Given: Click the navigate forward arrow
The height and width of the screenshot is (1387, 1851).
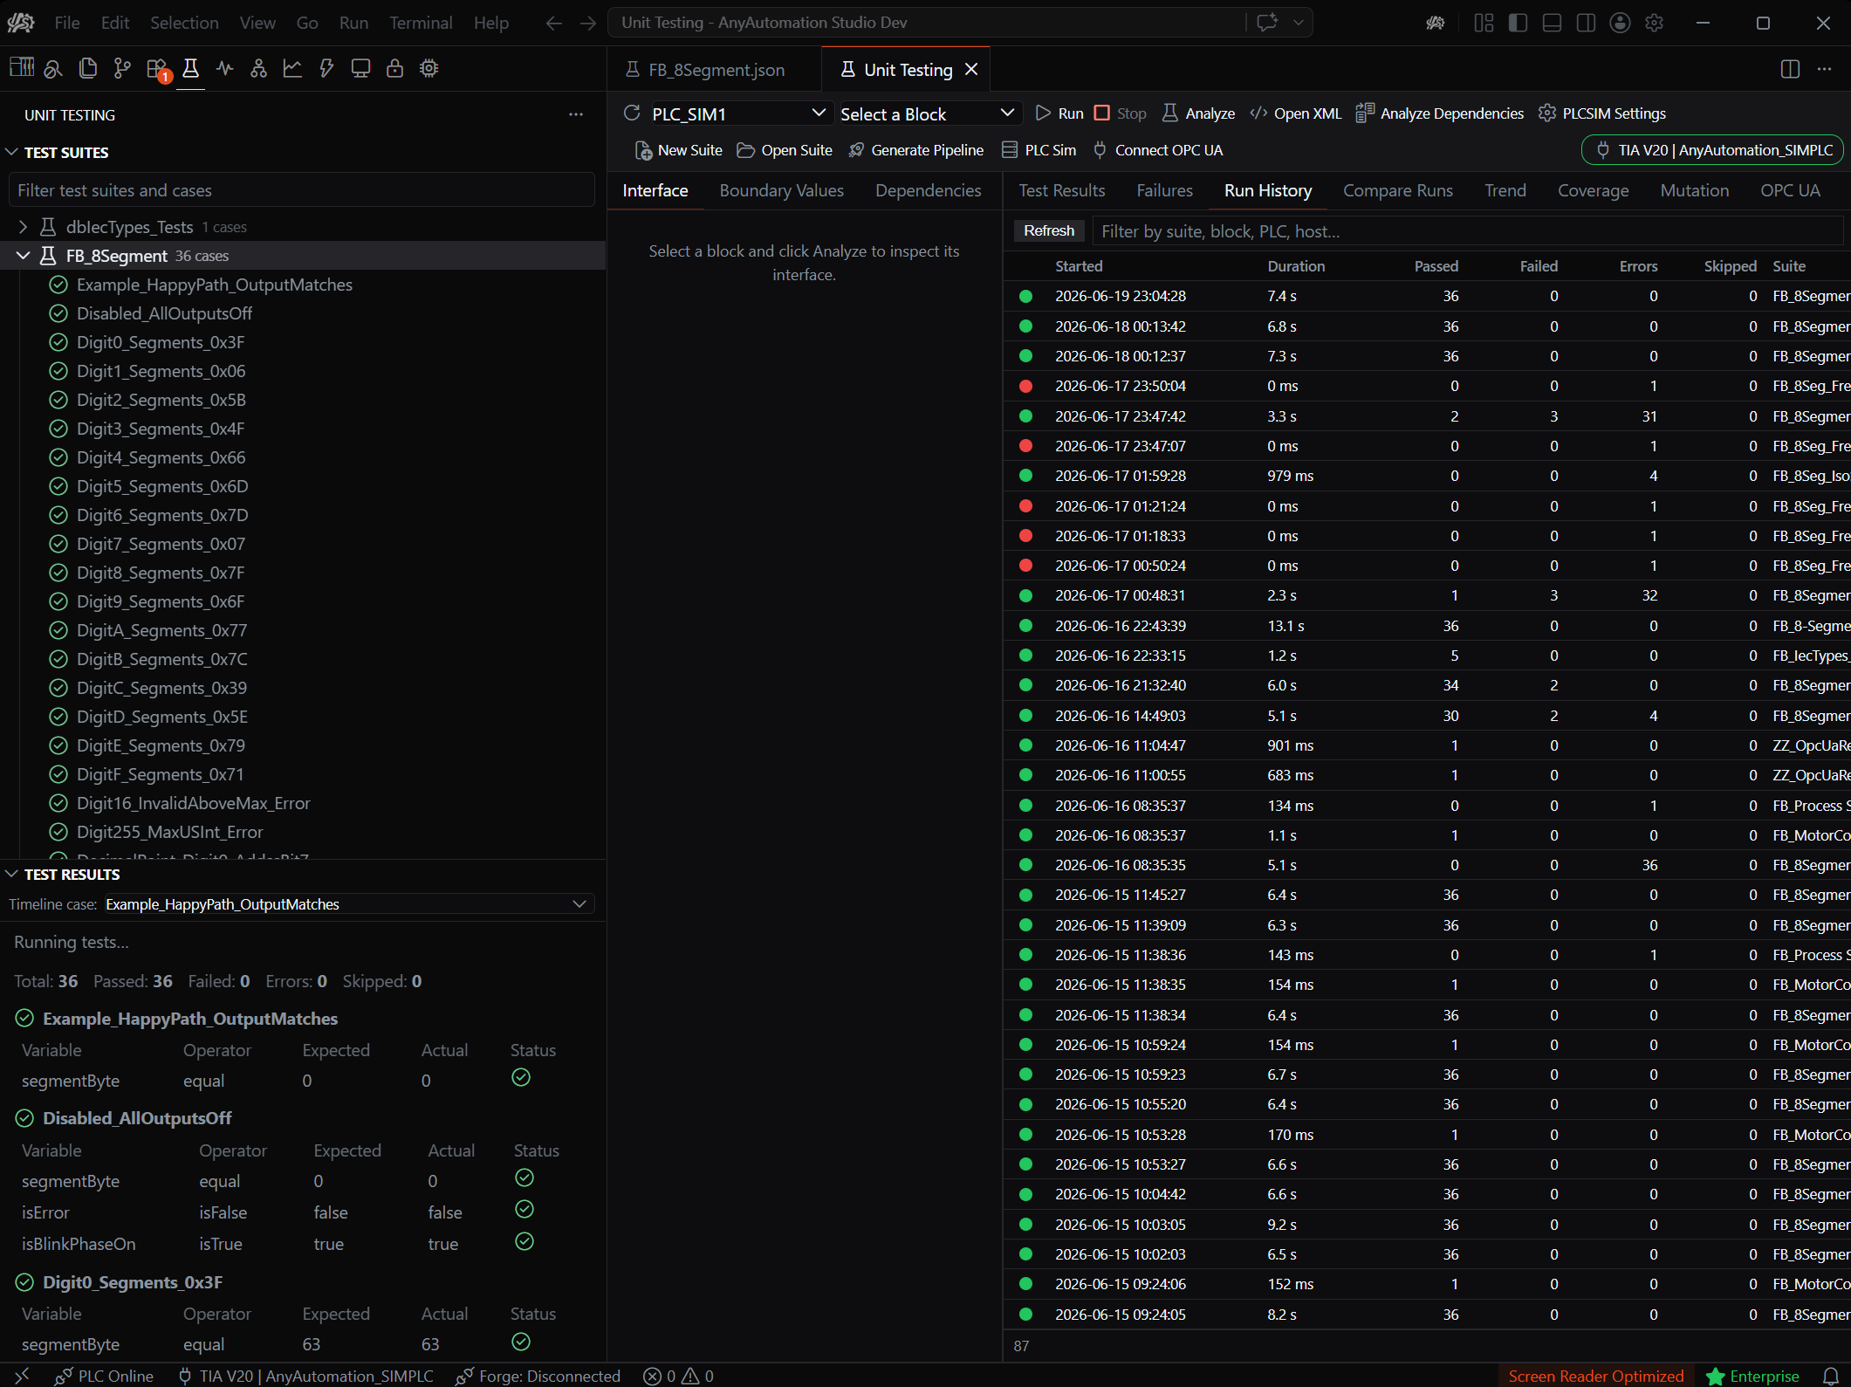Looking at the screenshot, I should pos(588,23).
